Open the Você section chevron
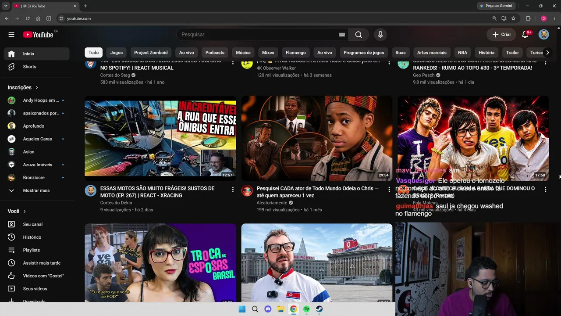Viewport: 561px width, 316px height. 25,211
